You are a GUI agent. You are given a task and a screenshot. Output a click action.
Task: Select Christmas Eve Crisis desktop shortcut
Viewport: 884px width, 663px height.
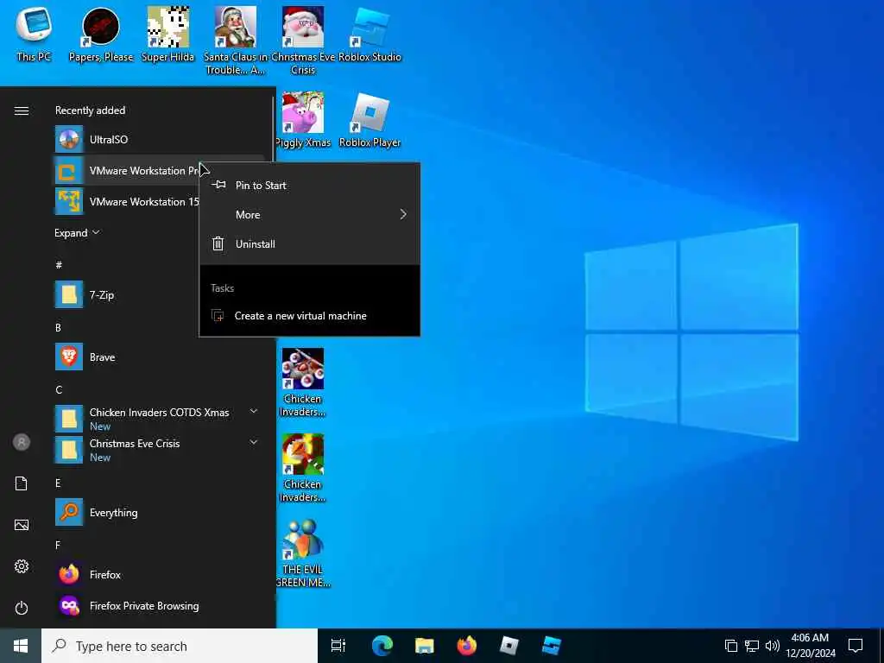[x=303, y=41]
